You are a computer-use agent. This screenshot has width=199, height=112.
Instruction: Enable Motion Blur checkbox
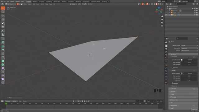coord(171,100)
